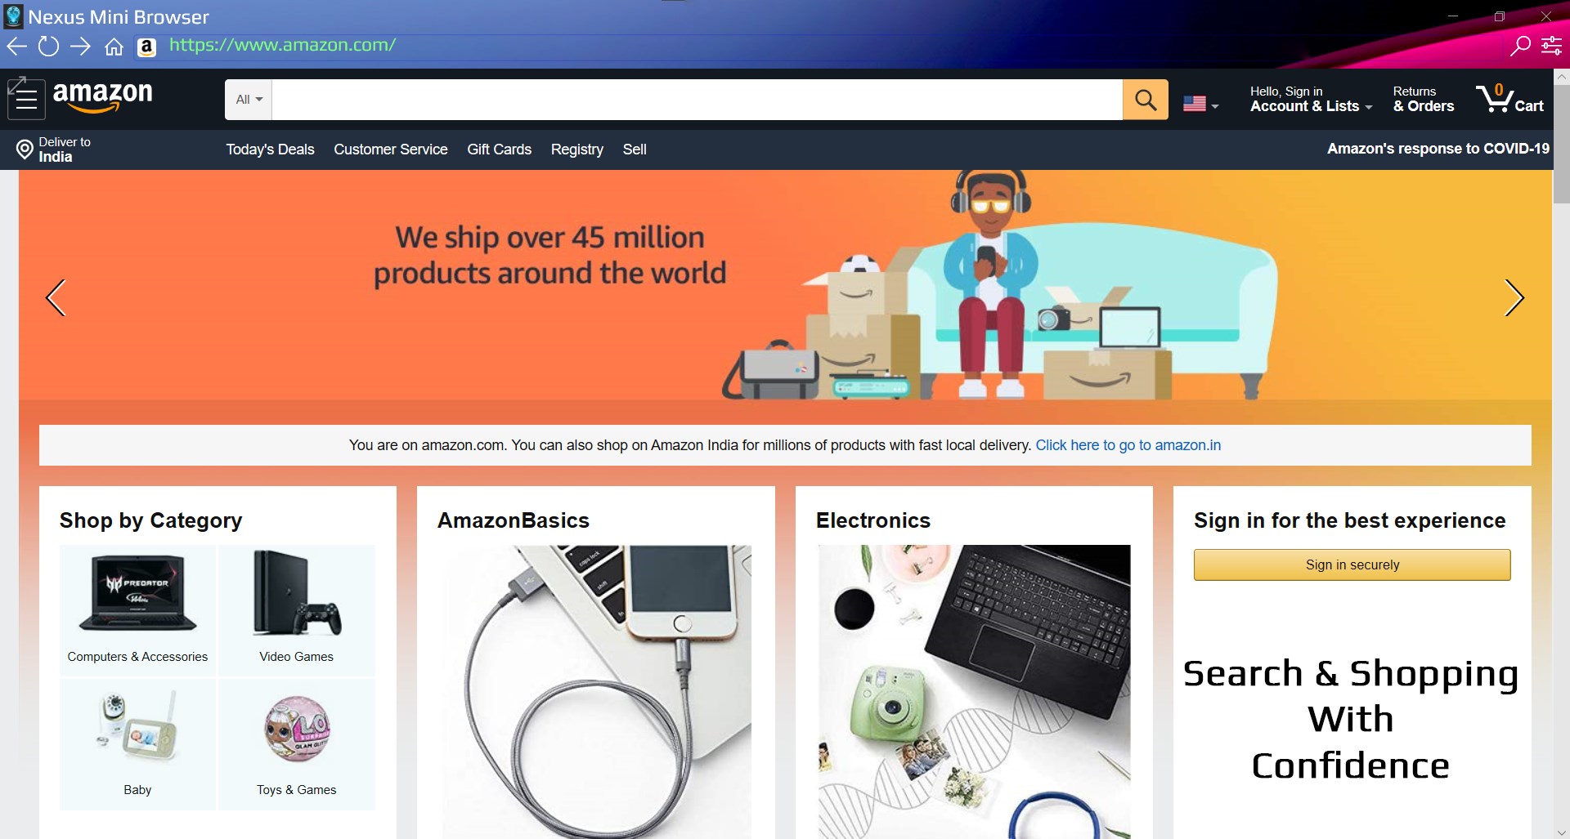Select Gift Cards from the navigation bar
Image resolution: width=1570 pixels, height=839 pixels.
click(499, 150)
